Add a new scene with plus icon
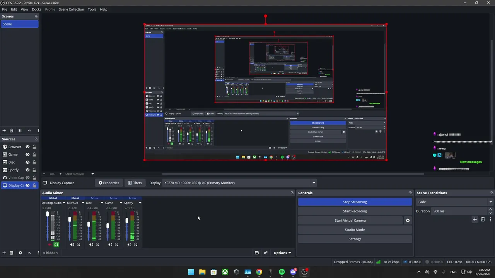The width and height of the screenshot is (495, 278). (4, 131)
